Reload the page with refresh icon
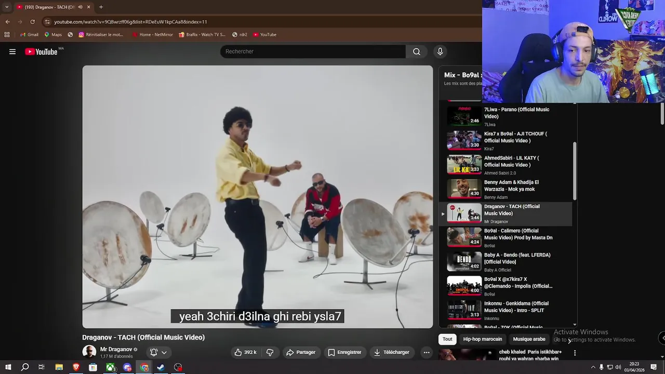 pyautogui.click(x=32, y=22)
